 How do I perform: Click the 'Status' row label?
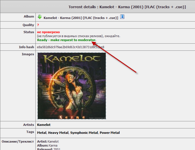(29, 32)
